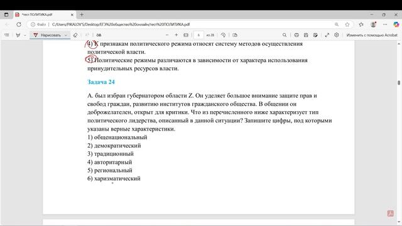402x226 pixels.
Task: Click the page number field
Action: [198, 35]
